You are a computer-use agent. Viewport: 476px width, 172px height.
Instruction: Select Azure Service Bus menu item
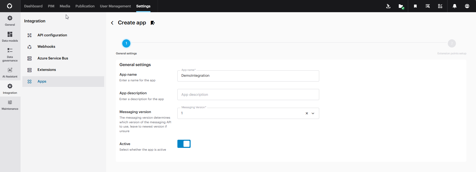(53, 58)
